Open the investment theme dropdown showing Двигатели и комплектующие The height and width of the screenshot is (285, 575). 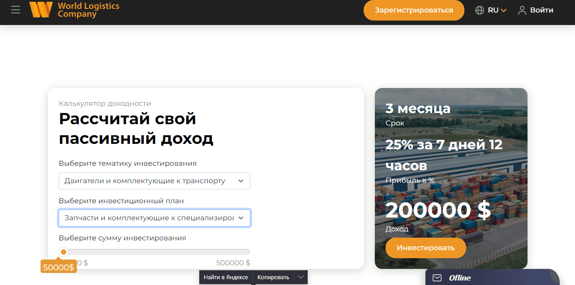[x=154, y=180]
